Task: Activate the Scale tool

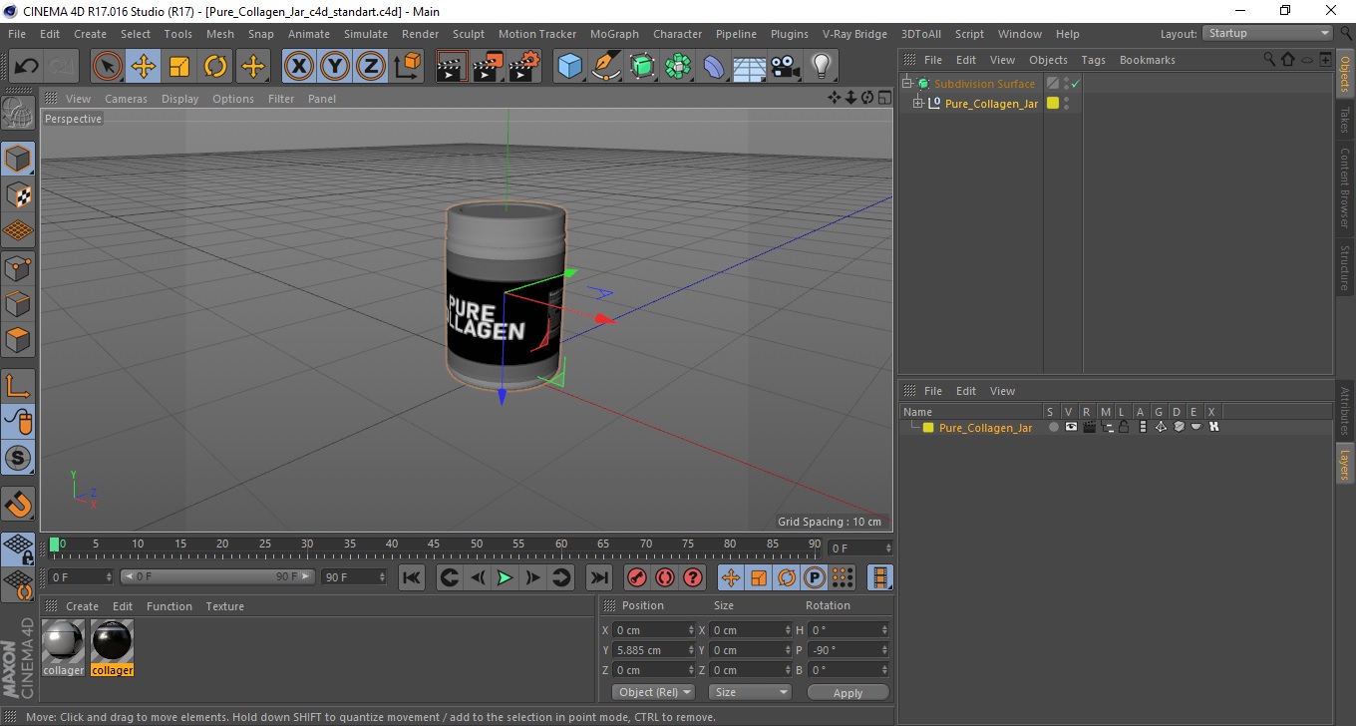Action: [x=179, y=67]
